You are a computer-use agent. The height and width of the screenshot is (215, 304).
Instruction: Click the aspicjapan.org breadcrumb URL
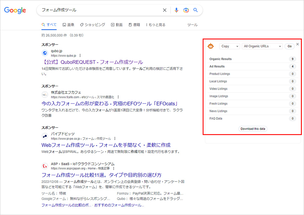(x=80, y=169)
